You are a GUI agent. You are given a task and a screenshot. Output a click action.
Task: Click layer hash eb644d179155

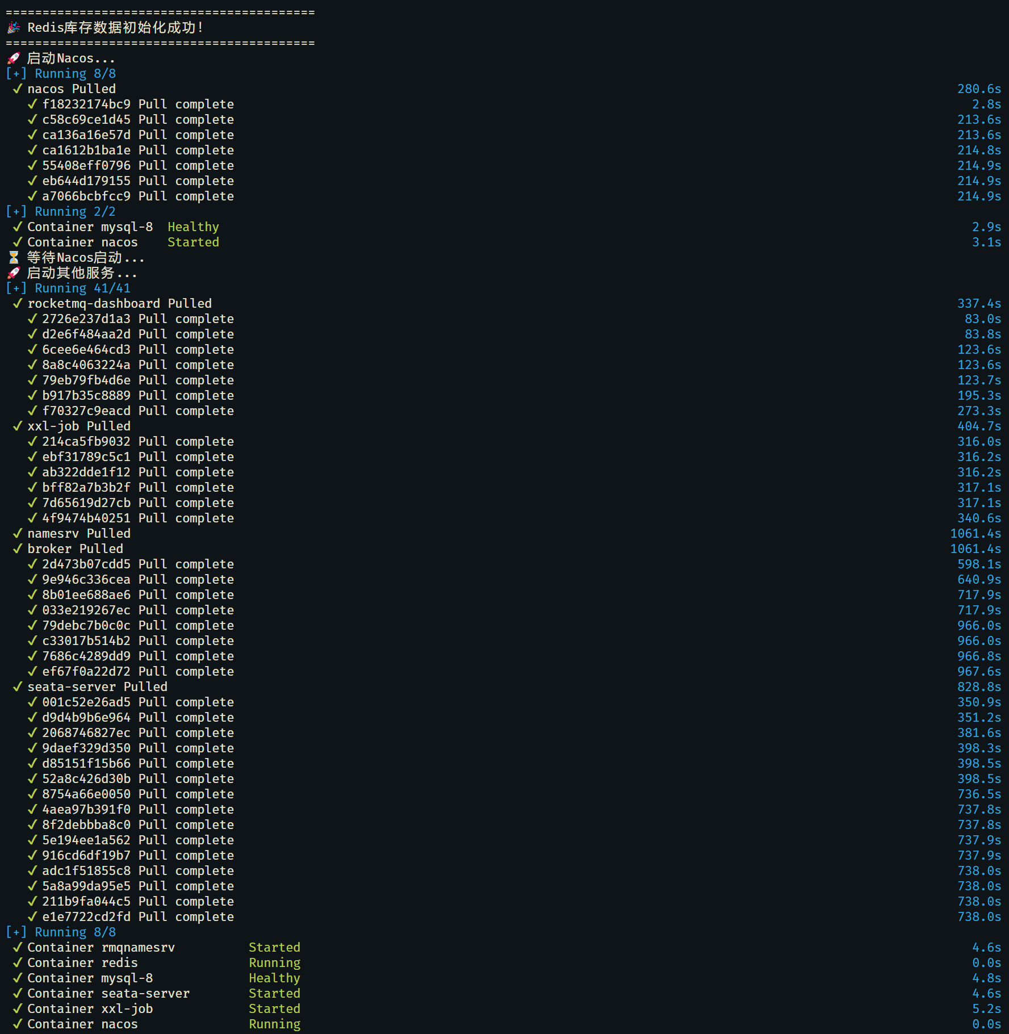[x=86, y=181]
